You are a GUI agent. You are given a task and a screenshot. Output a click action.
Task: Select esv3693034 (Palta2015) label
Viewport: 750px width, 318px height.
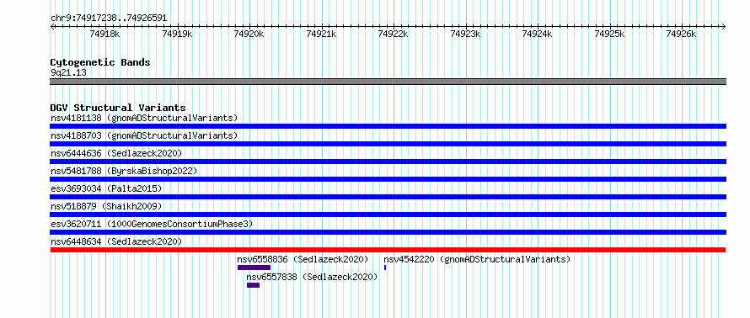coord(106,188)
